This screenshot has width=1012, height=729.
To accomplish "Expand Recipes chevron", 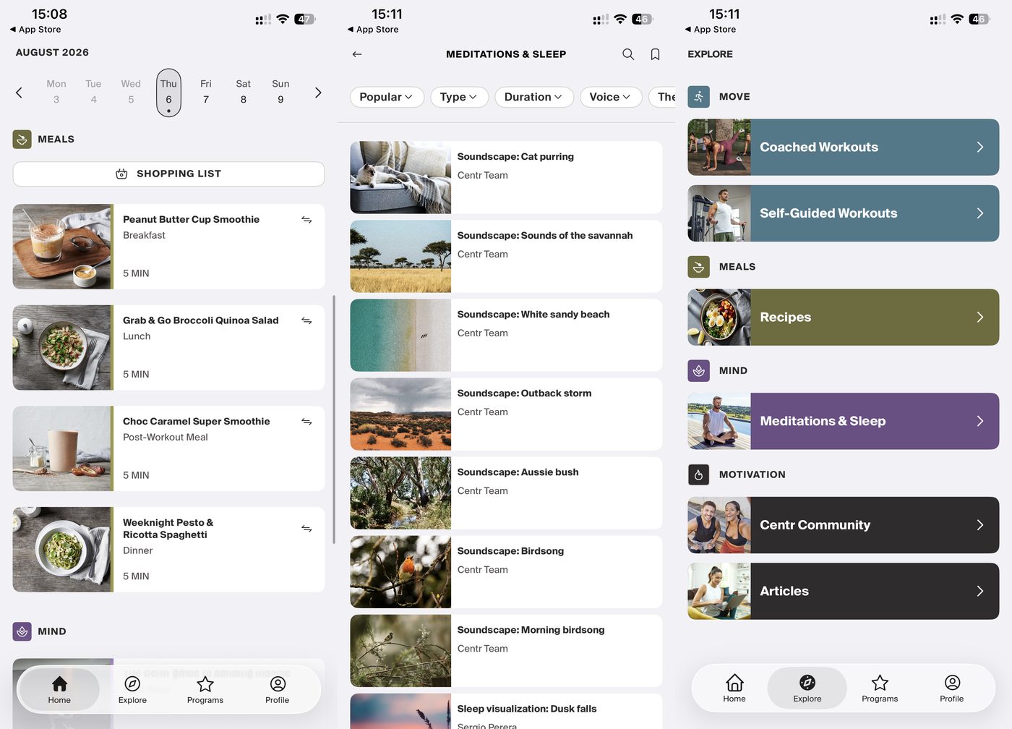I will click(980, 317).
